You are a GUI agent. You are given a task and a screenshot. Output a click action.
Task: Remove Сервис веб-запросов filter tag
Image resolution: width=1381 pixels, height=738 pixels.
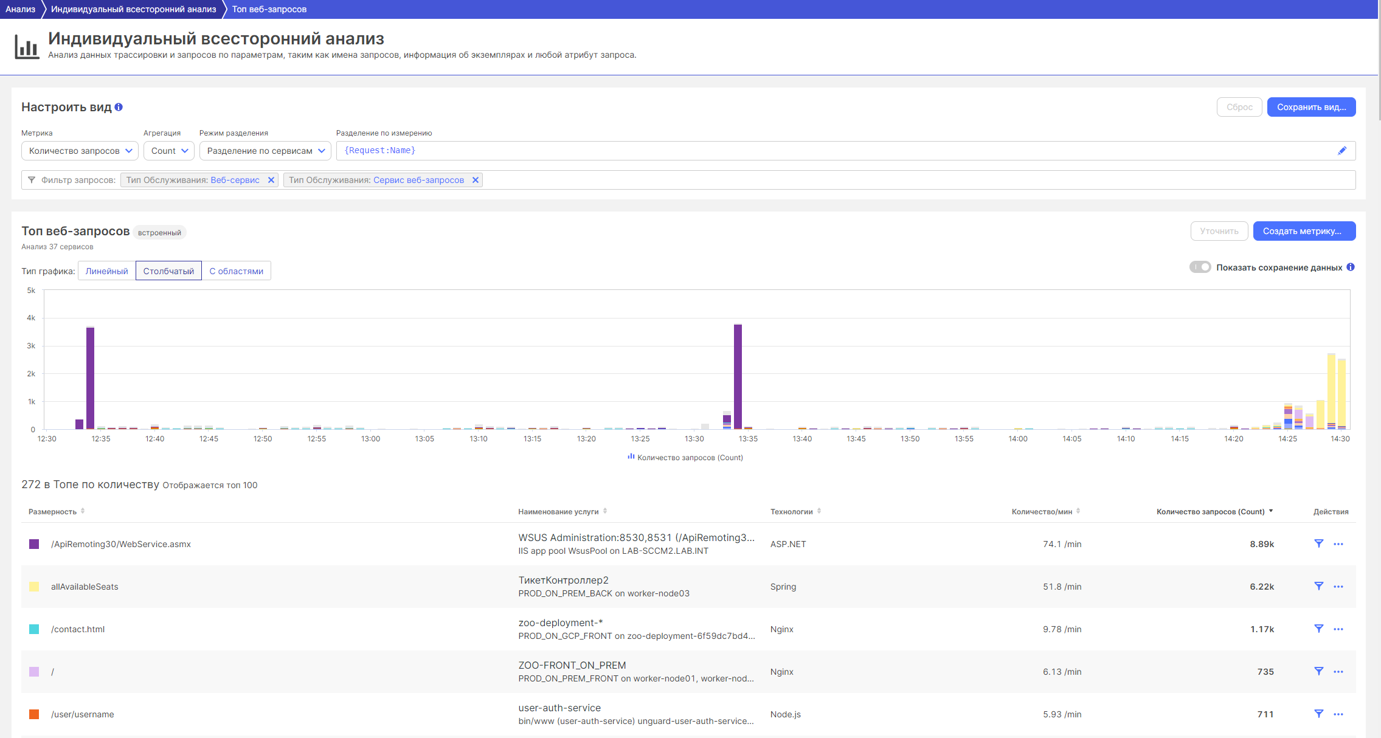point(476,180)
